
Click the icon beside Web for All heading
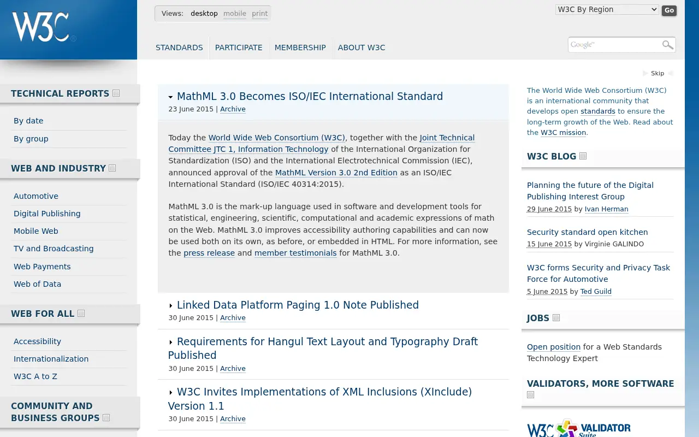(x=81, y=314)
